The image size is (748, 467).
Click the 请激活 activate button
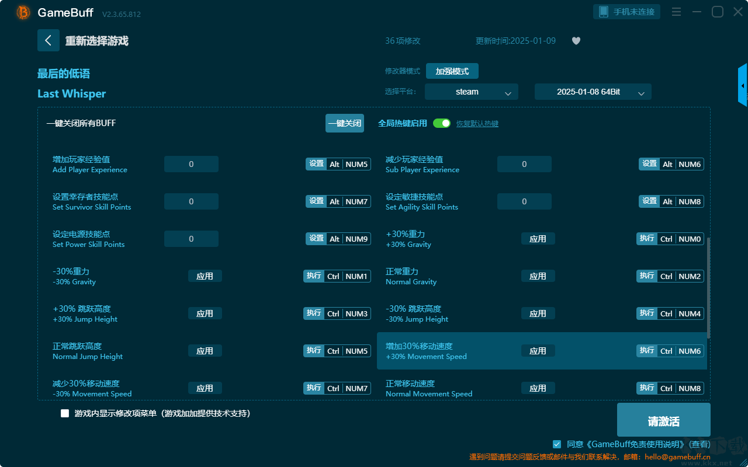pyautogui.click(x=664, y=420)
